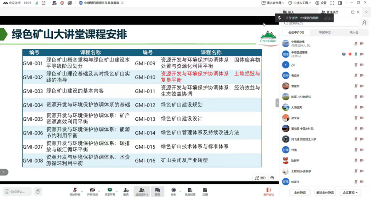The image size is (378, 209).
Task: Click the 搜索成员 search field
Action: (x=320, y=23)
